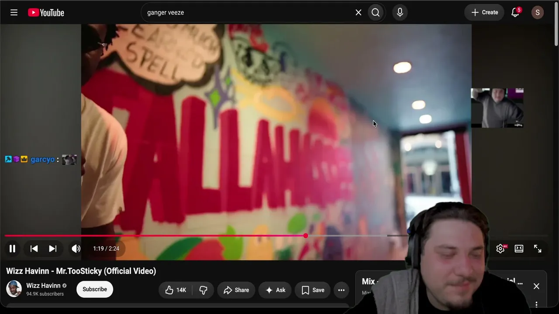Open the Create menu
This screenshot has height=314, width=559.
pos(484,13)
